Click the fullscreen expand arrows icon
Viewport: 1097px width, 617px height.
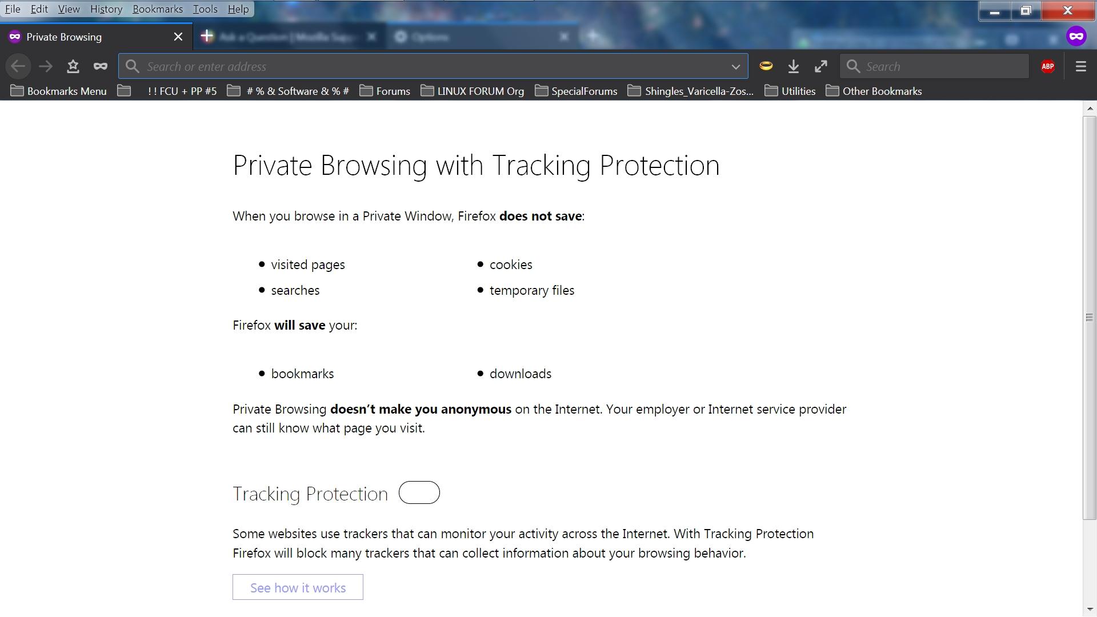coord(821,66)
